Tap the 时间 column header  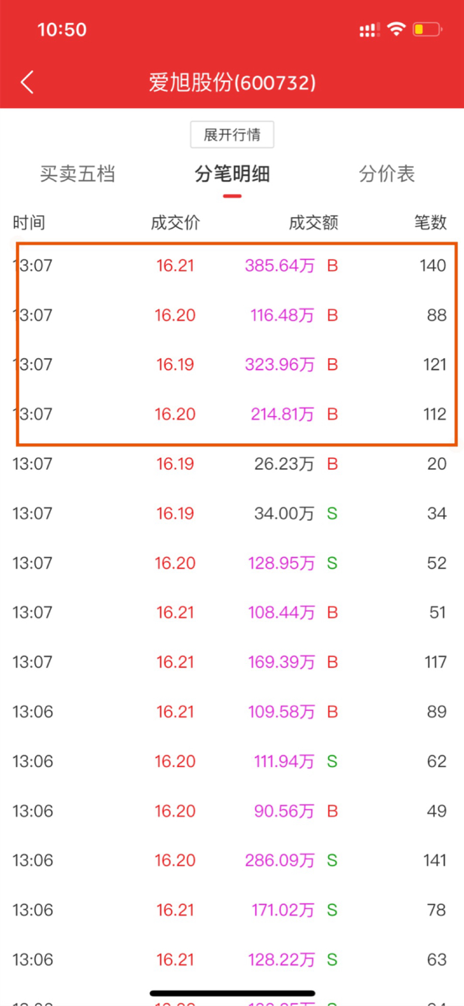coord(29,222)
